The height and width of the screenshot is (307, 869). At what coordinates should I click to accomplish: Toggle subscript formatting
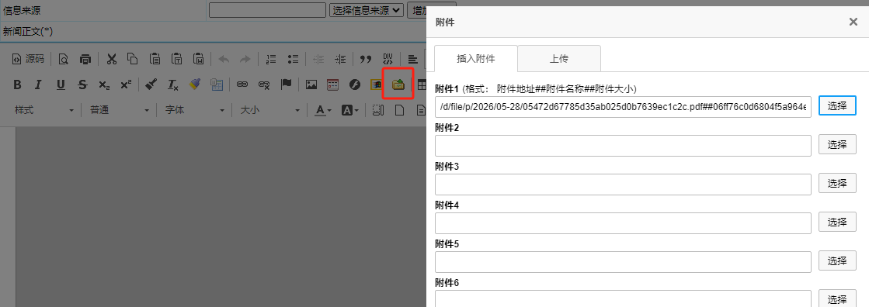[104, 85]
